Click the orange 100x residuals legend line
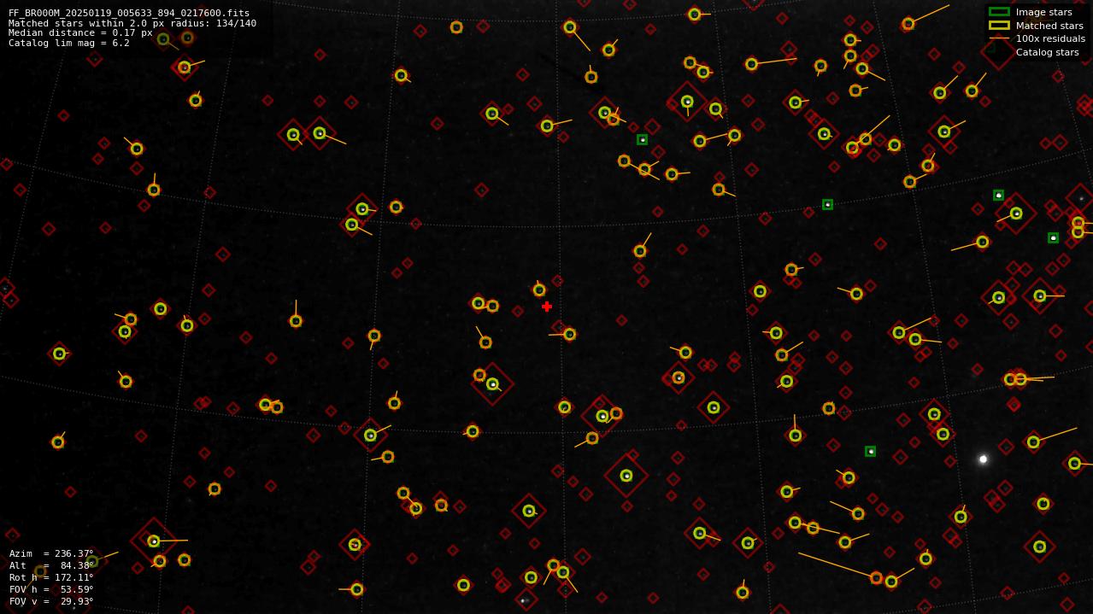The height and width of the screenshot is (614, 1093). point(999,38)
